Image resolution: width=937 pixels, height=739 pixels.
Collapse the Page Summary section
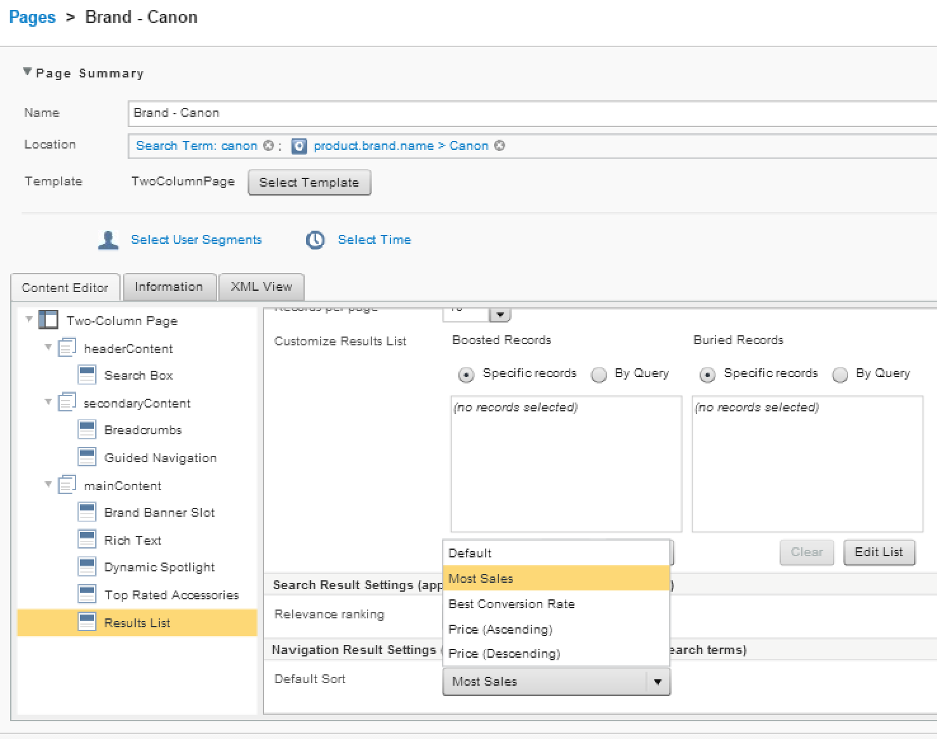[x=27, y=72]
